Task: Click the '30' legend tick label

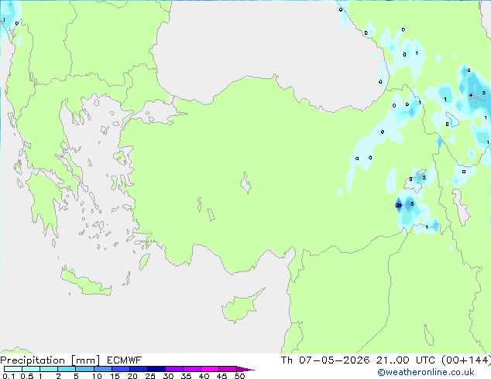Action: click(168, 376)
